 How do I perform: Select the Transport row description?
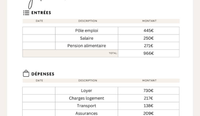(87, 106)
